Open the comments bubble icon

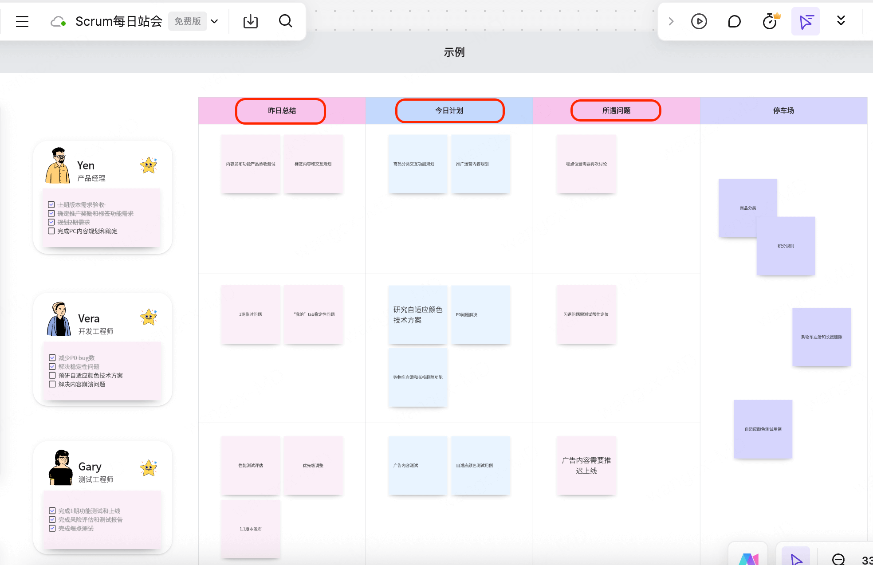point(734,21)
